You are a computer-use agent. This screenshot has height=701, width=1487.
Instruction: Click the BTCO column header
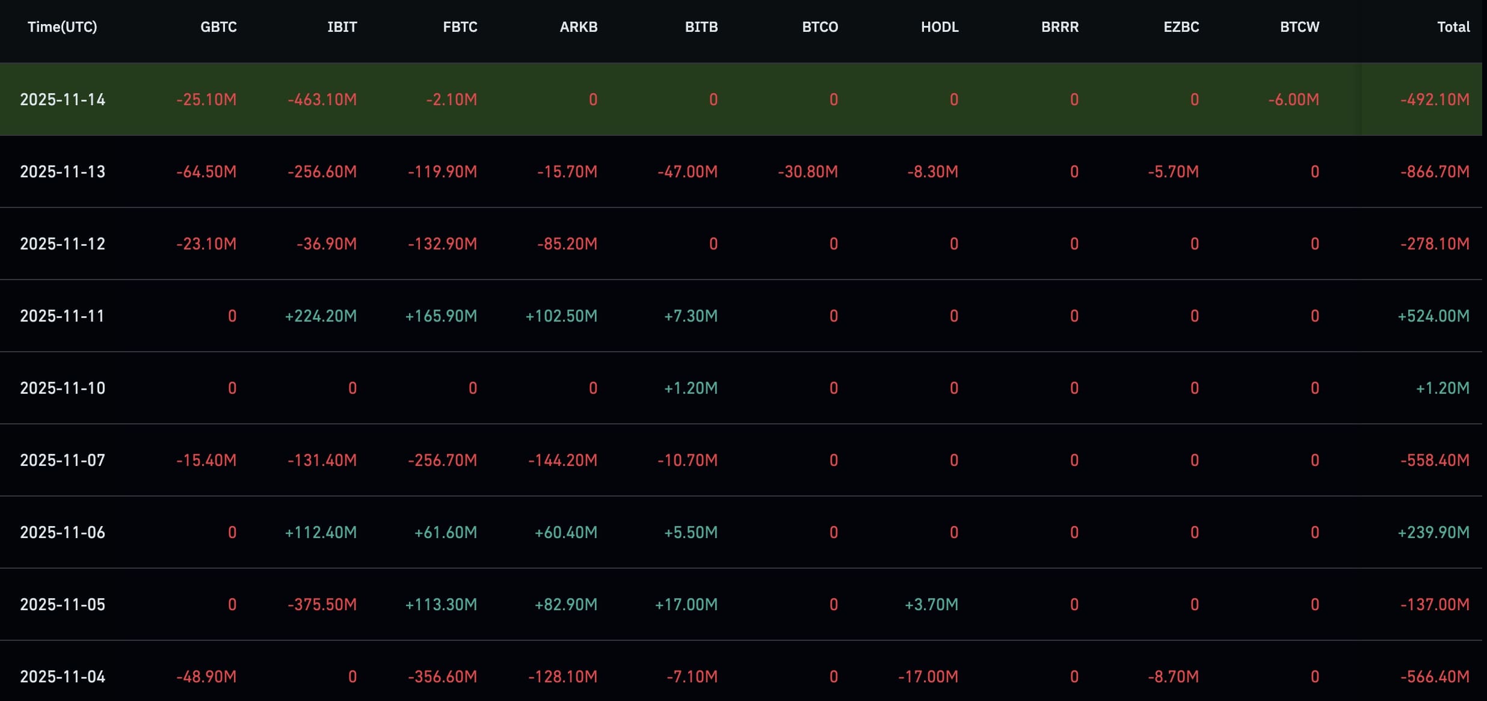[819, 27]
